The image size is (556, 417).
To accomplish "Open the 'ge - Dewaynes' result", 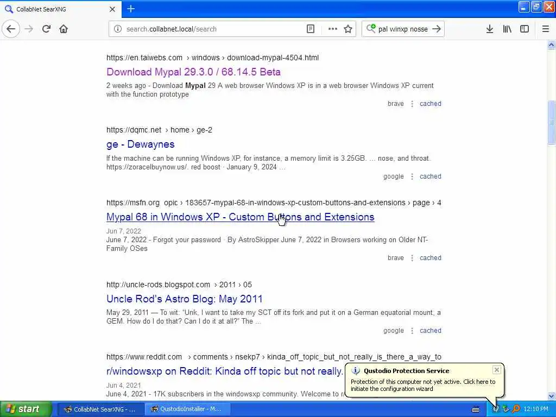I will [x=141, y=144].
